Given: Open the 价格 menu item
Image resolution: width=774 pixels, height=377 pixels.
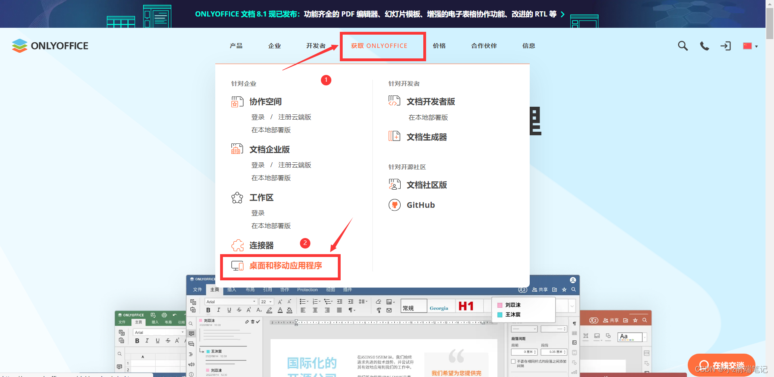Looking at the screenshot, I should pyautogui.click(x=439, y=46).
